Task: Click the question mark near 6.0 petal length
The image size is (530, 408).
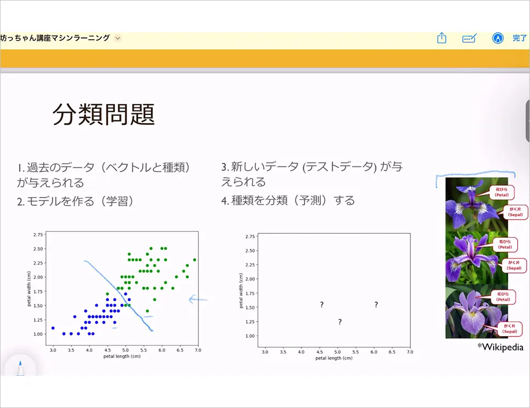Action: (376, 304)
